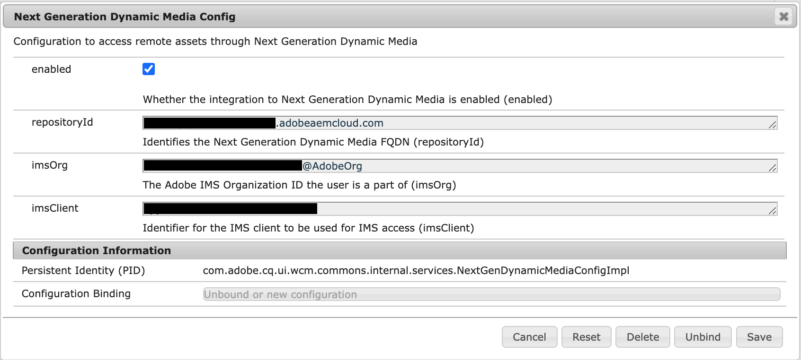Uncheck the enabled checkbox

(149, 69)
